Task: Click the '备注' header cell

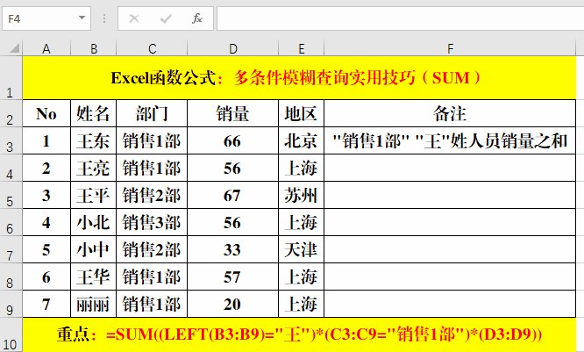Action: click(x=450, y=113)
